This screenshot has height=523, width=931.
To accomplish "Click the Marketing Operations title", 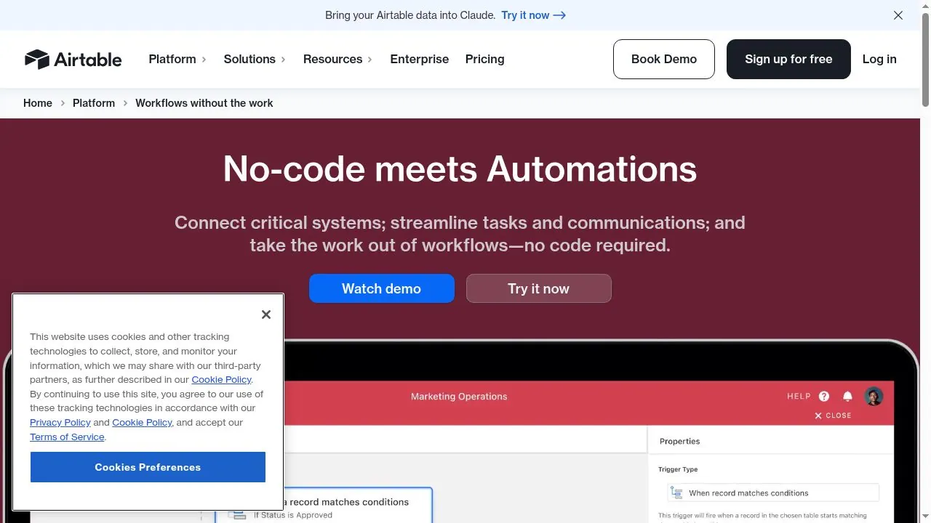I will coord(459,397).
